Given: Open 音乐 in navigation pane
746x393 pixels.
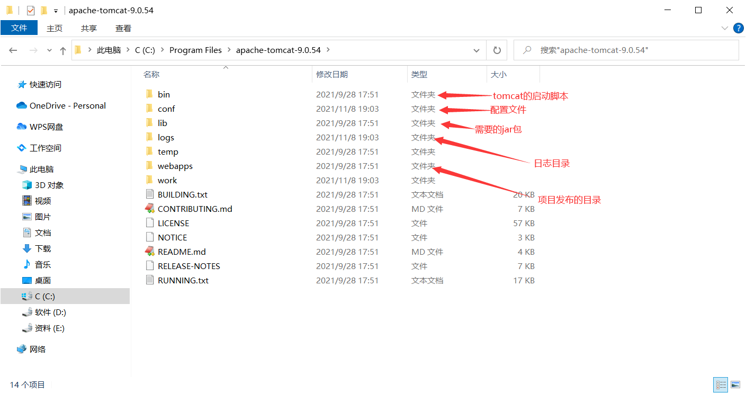Looking at the screenshot, I should 43,264.
